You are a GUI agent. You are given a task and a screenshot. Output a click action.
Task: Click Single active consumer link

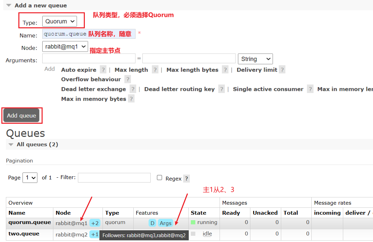[x=268, y=89]
